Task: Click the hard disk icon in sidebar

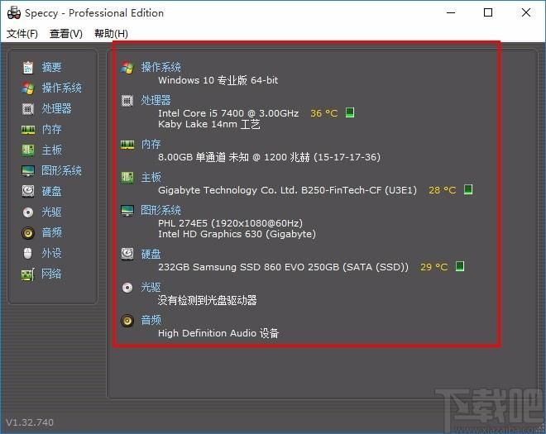Action: 28,191
